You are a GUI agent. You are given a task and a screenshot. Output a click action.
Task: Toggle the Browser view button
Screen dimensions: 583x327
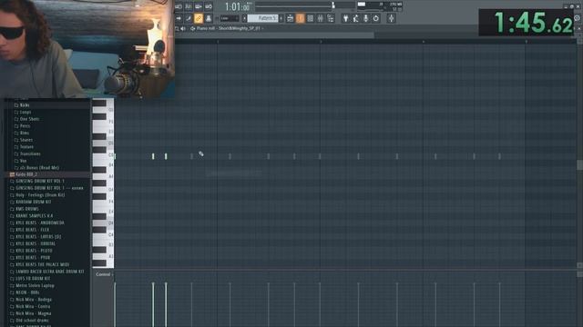tap(330, 18)
